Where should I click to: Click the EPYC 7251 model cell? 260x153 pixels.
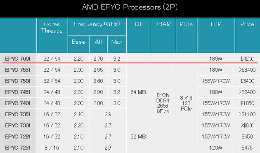pyautogui.click(x=18, y=148)
